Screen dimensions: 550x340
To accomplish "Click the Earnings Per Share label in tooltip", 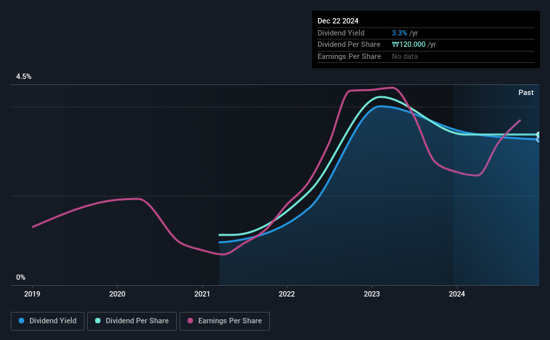I will [x=349, y=56].
